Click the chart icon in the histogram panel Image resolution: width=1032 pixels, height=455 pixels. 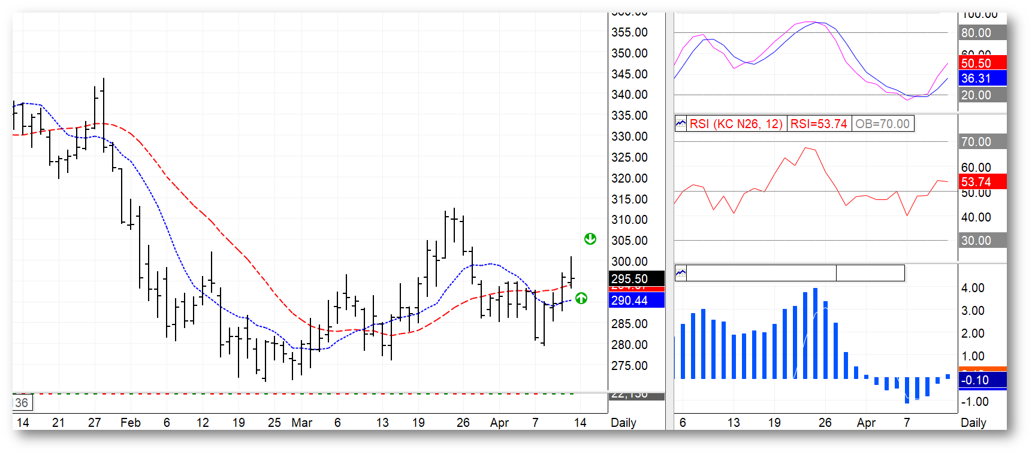click(681, 274)
